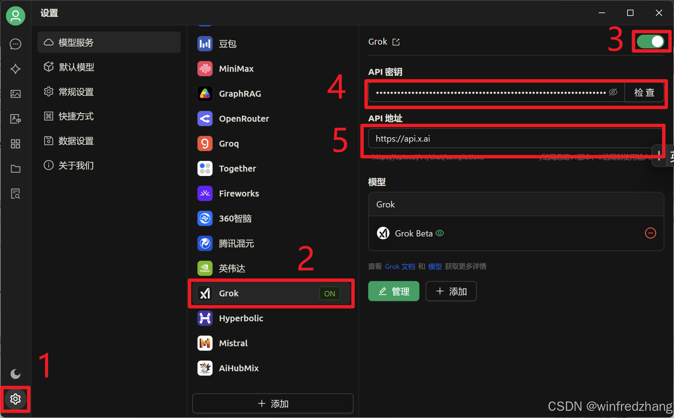Remove Grok Beta model with minus icon
Viewport: 674px width, 418px height.
click(x=650, y=233)
